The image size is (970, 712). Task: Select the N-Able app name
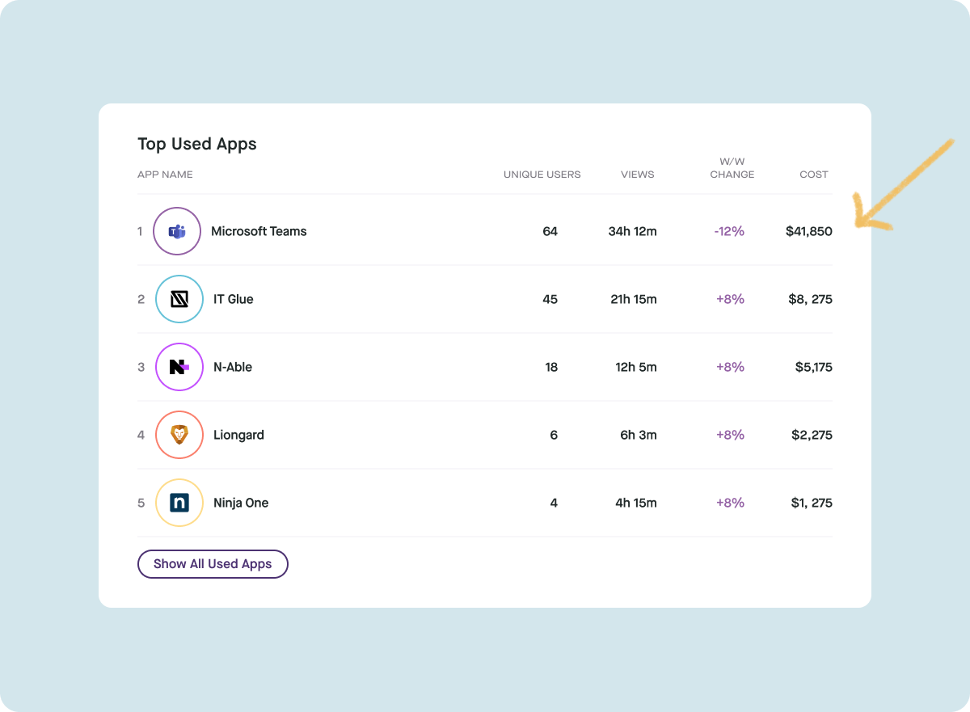(x=233, y=367)
